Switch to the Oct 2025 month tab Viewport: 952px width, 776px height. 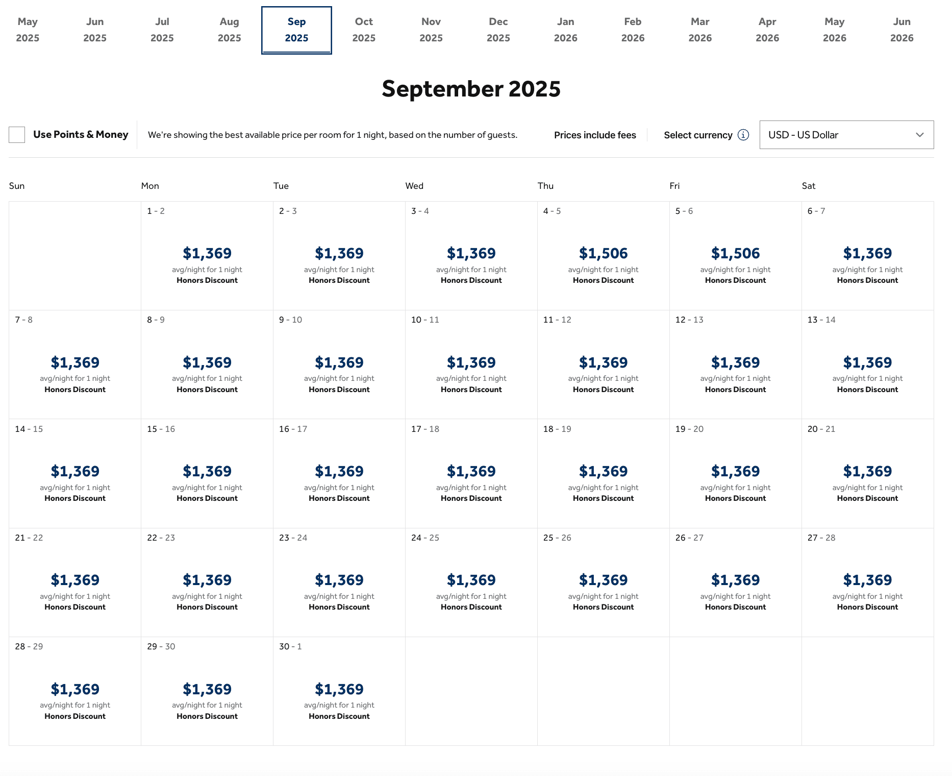click(364, 30)
